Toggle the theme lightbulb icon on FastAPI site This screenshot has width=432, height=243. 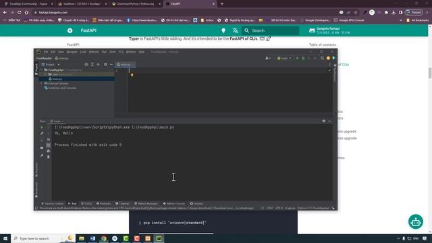point(223,30)
